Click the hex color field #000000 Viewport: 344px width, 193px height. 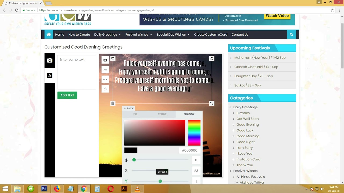(189, 150)
